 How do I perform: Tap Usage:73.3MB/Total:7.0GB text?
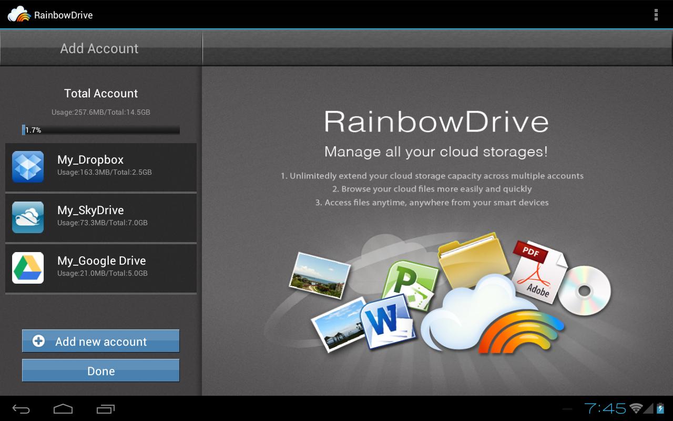pyautogui.click(x=103, y=223)
